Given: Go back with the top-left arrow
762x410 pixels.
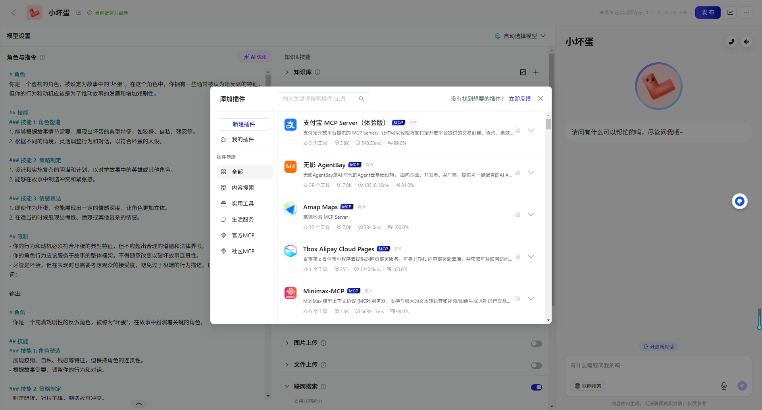Looking at the screenshot, I should coord(13,13).
